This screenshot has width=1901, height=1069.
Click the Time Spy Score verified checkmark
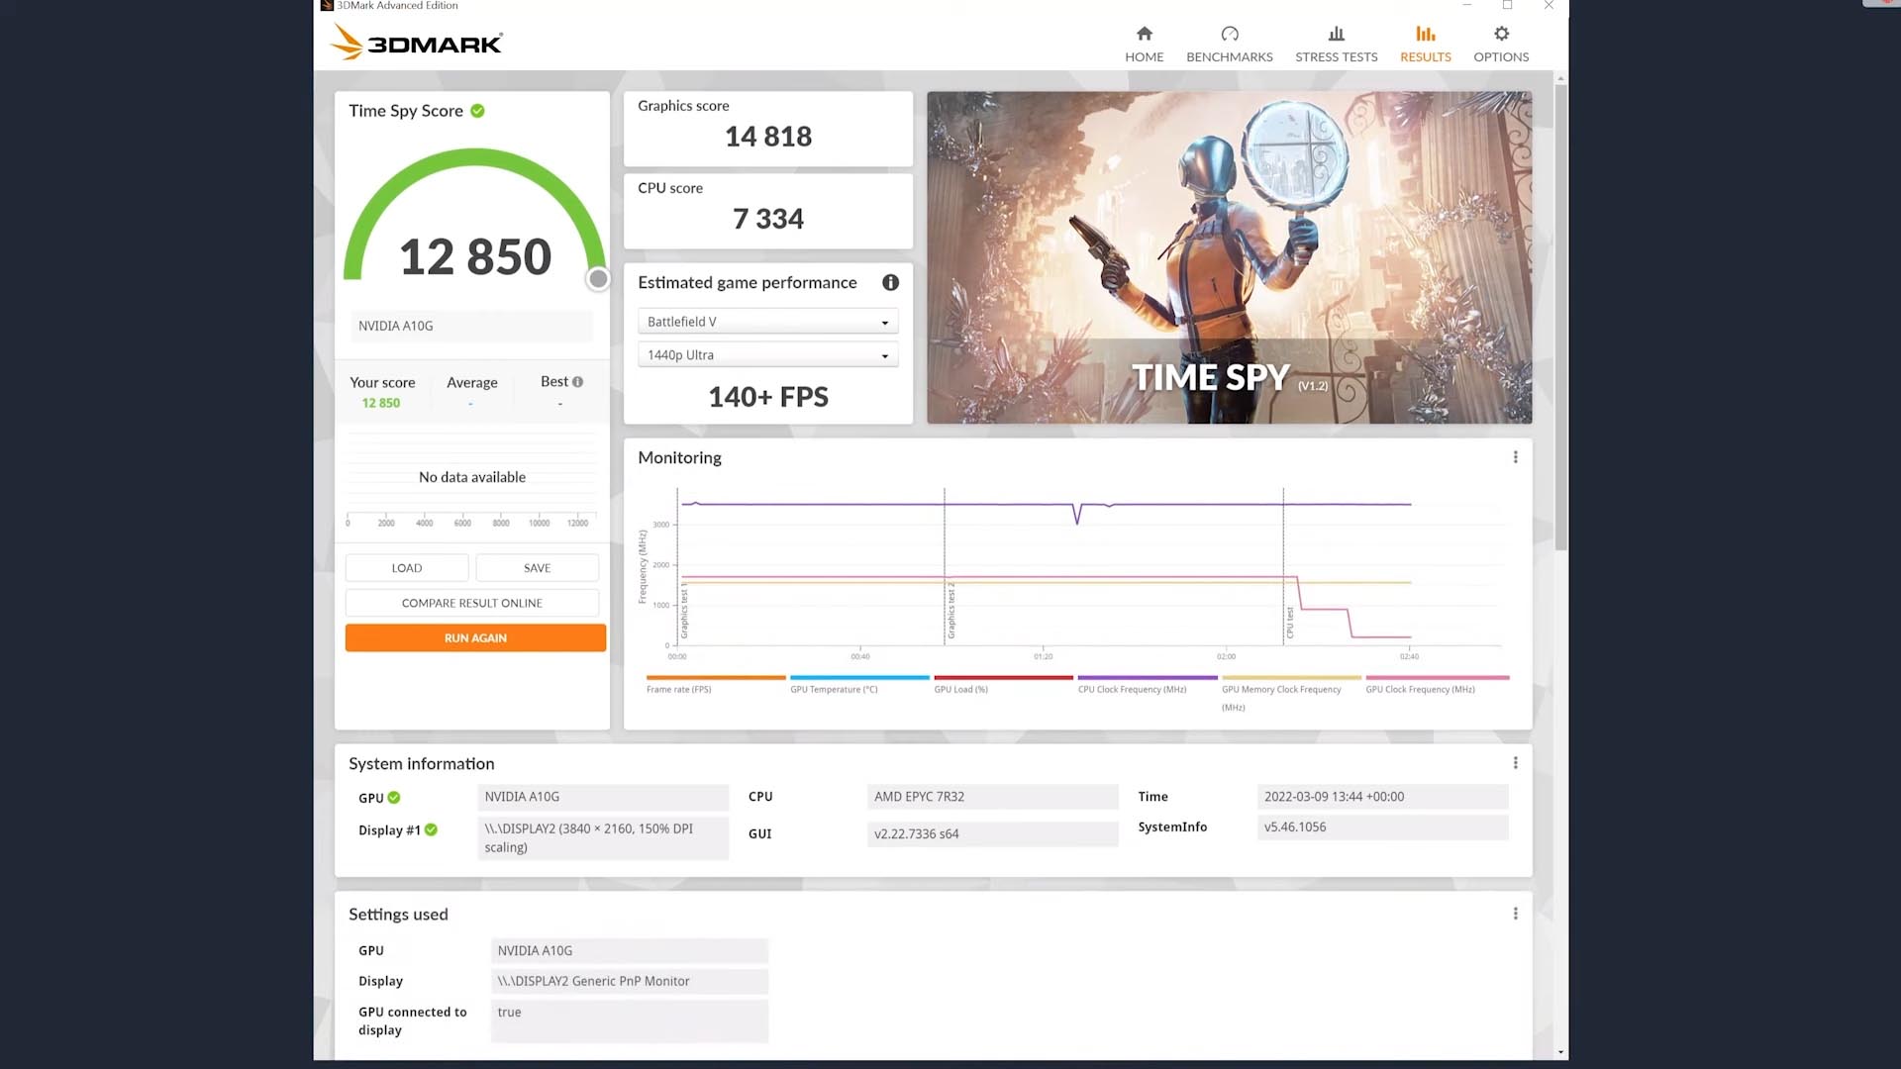(477, 111)
